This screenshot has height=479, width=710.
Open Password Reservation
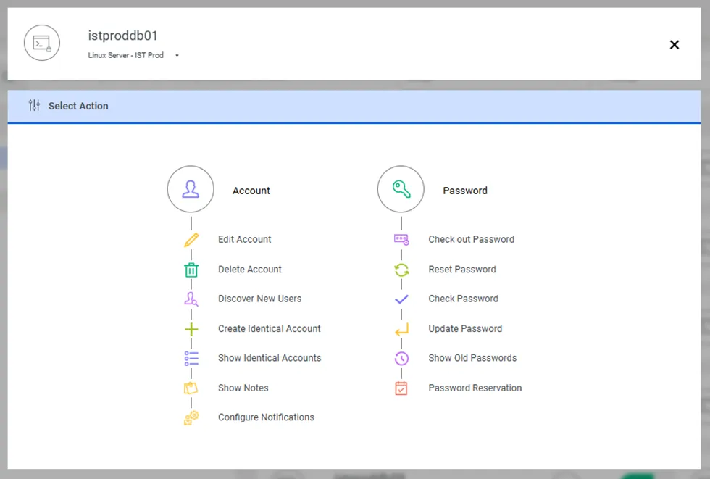[475, 388]
